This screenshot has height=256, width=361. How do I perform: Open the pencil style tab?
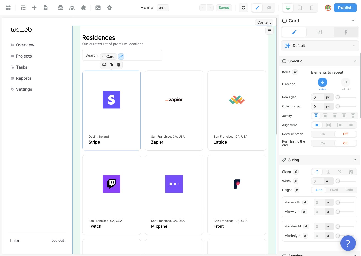[x=294, y=32]
